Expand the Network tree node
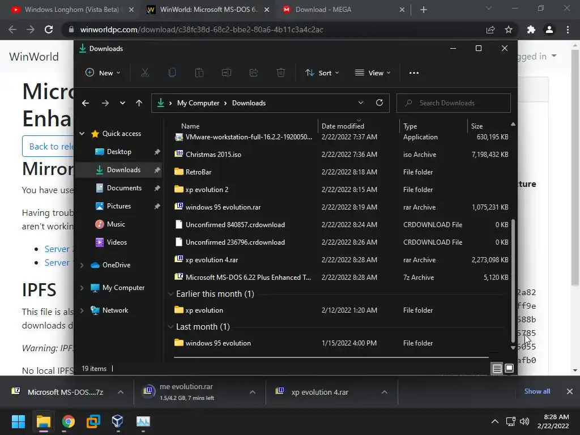This screenshot has width=580, height=435. (82, 310)
